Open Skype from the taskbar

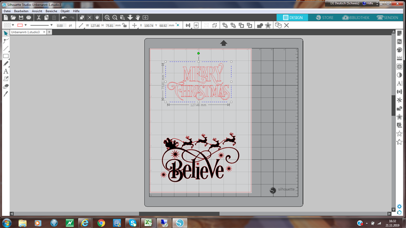coord(132,223)
